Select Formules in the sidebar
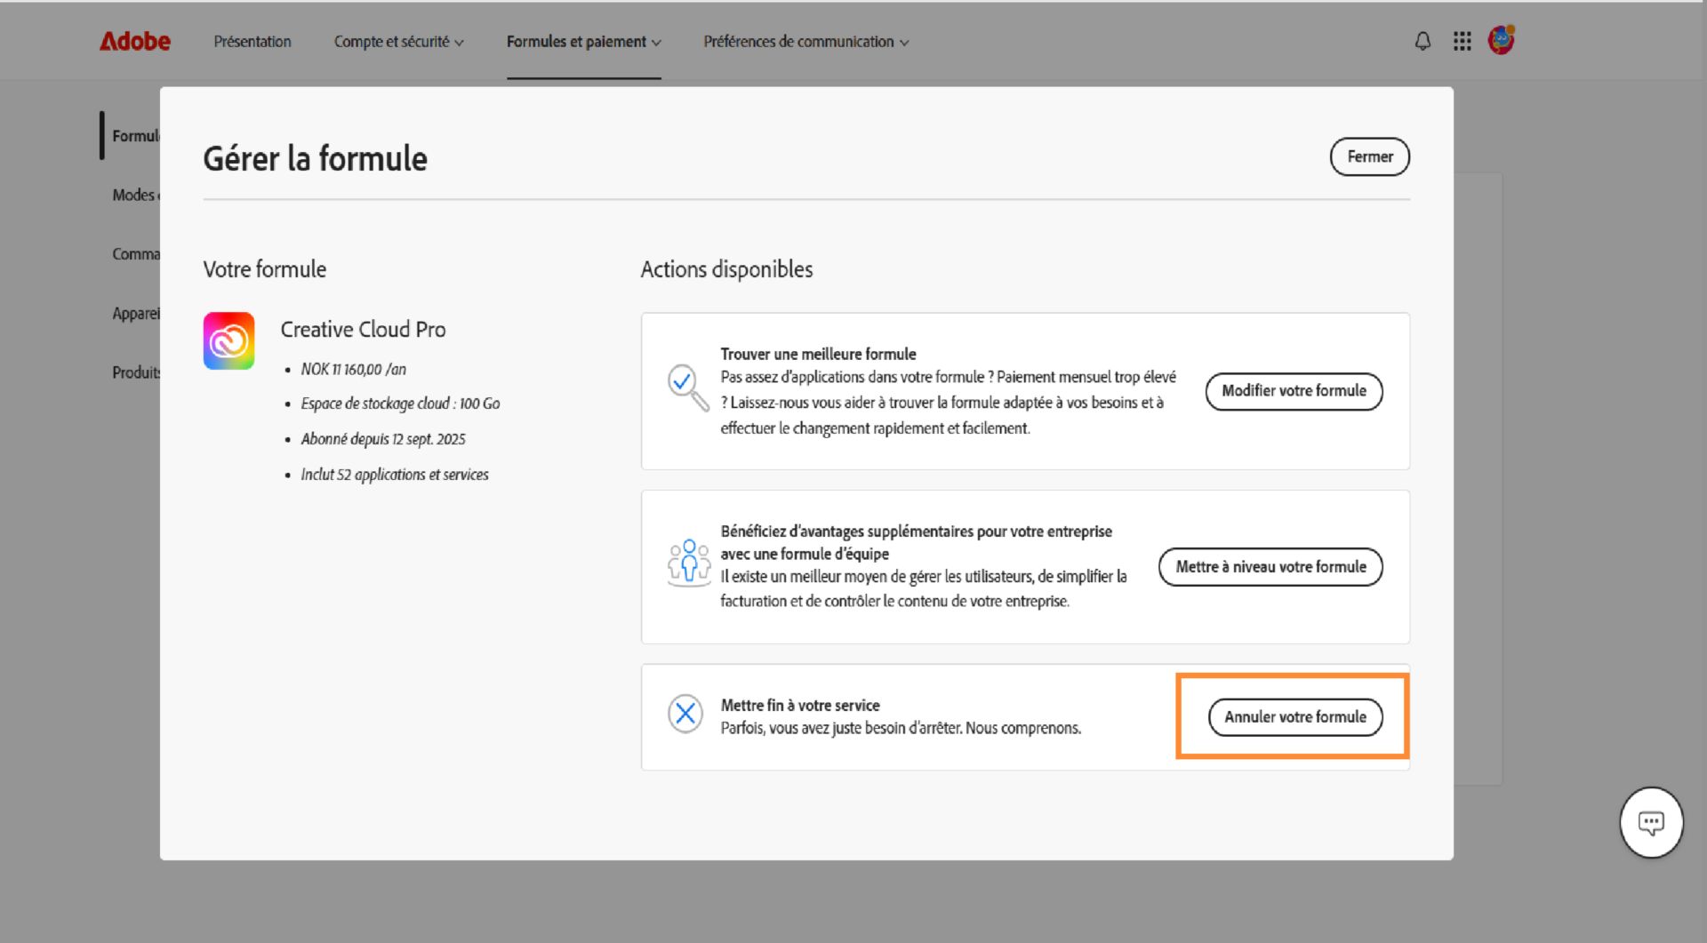 135,135
